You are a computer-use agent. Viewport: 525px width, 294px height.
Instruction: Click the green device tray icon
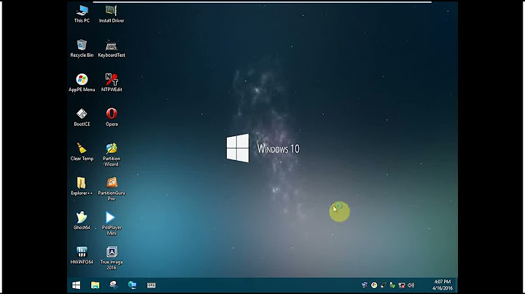pos(392,285)
